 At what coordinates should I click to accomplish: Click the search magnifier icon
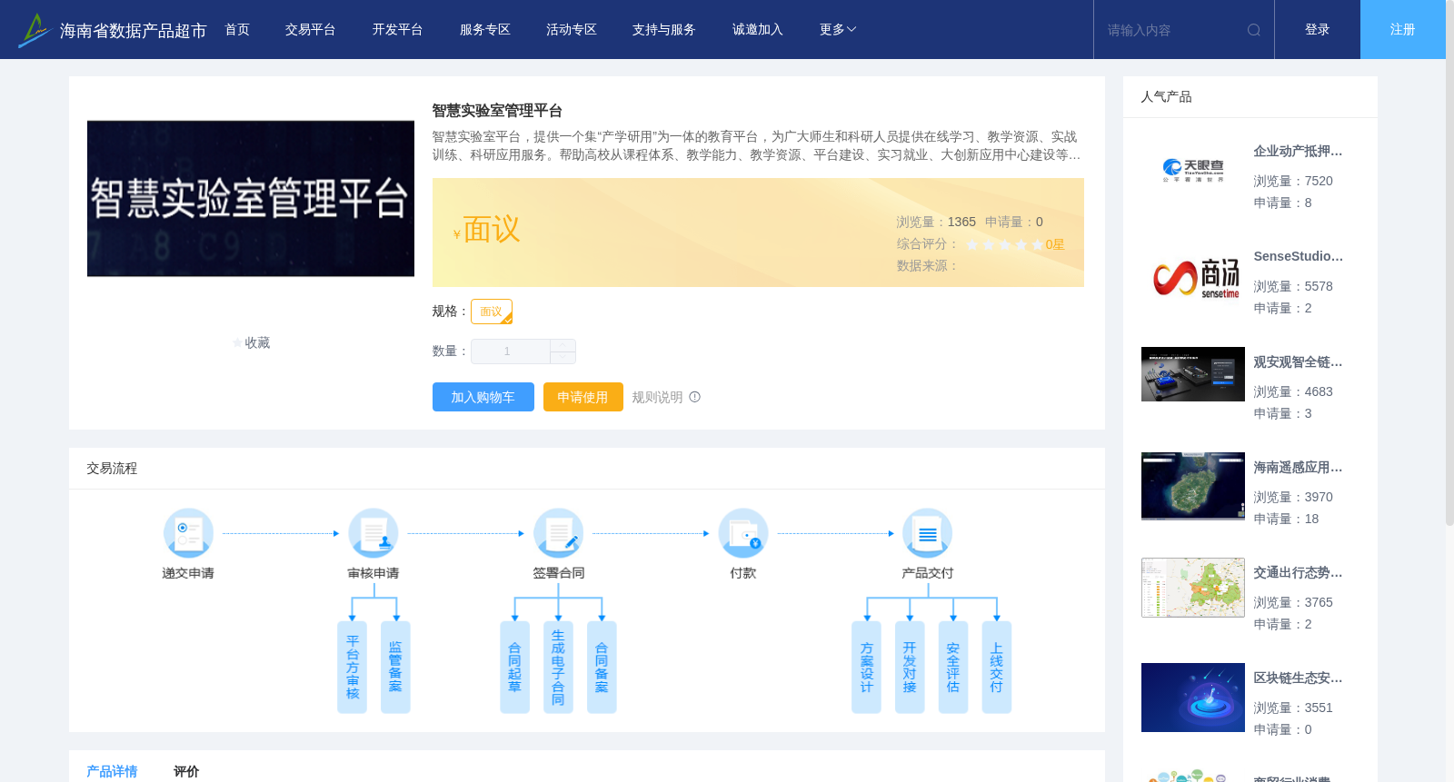click(1254, 30)
